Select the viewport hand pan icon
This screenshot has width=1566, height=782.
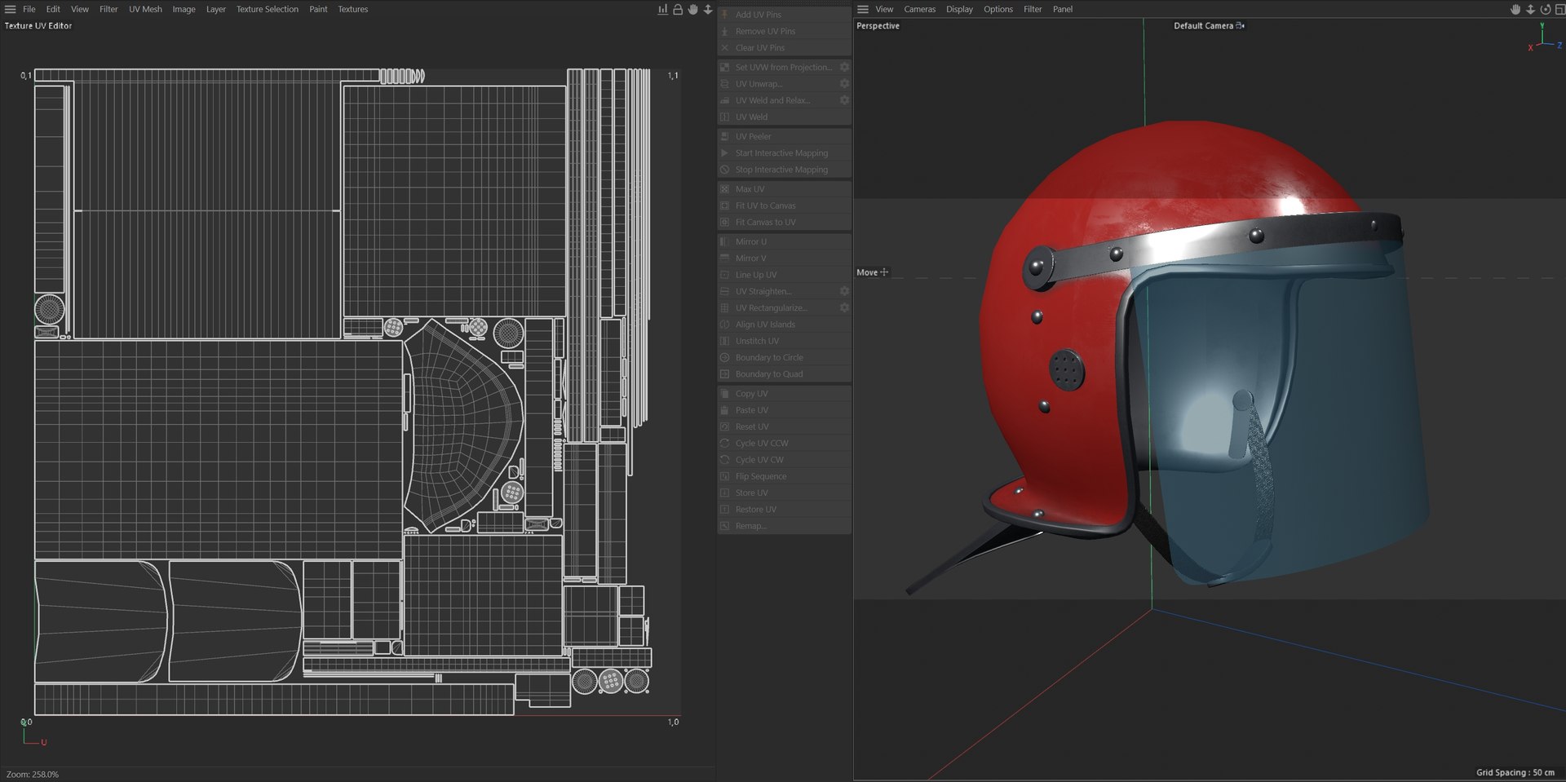tap(1515, 9)
